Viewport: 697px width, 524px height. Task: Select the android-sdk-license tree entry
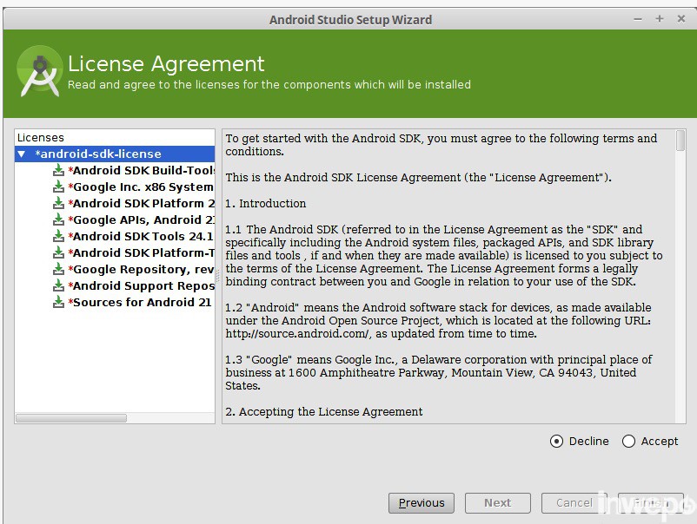(x=97, y=154)
